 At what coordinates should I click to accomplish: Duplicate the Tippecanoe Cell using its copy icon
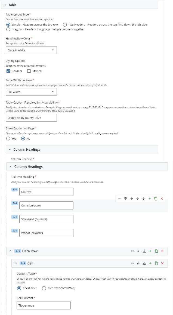pos(156,263)
